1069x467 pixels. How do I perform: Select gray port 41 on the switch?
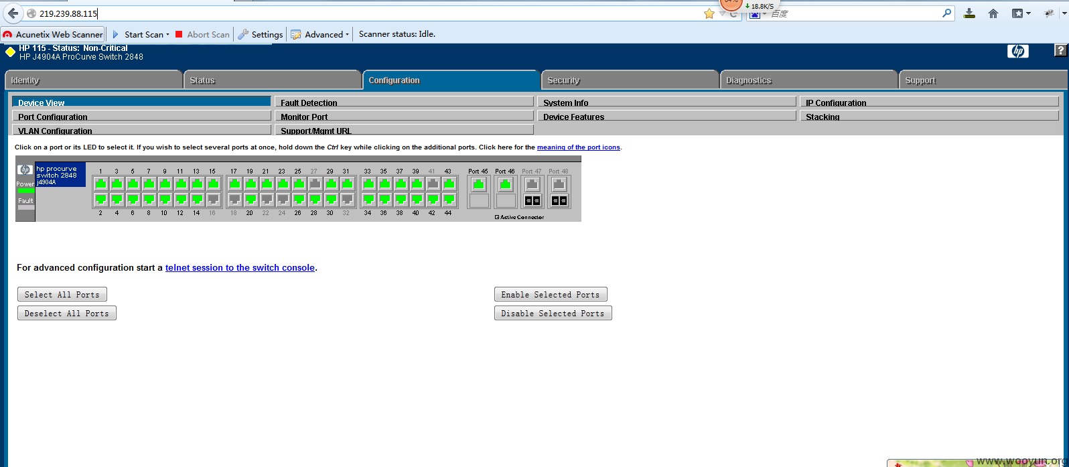432,184
